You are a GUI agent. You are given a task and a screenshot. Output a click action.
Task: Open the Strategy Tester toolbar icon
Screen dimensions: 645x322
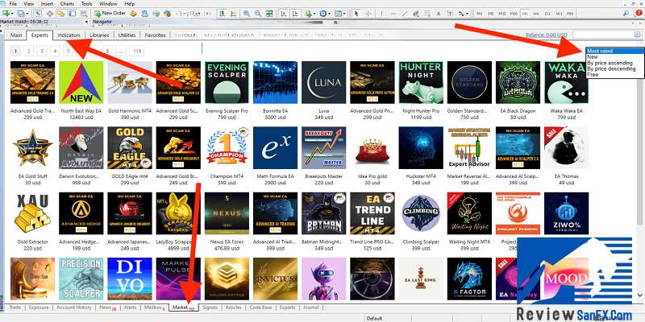pos(84,13)
